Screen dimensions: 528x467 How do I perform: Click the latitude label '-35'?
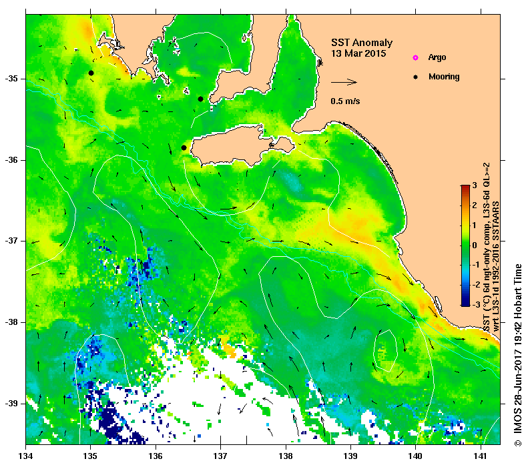(11, 79)
